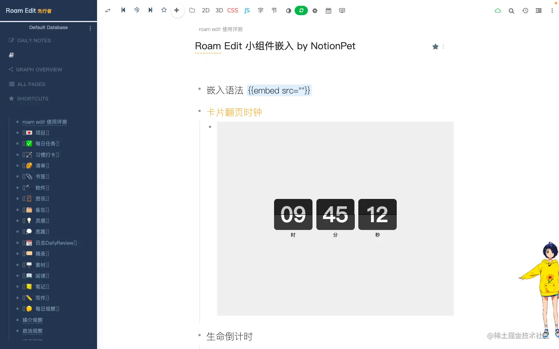
Task: Open All Pages in sidebar
Action: 27,84
